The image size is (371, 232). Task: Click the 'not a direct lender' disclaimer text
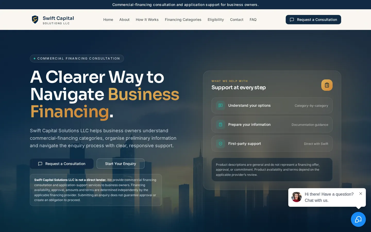[70, 180]
